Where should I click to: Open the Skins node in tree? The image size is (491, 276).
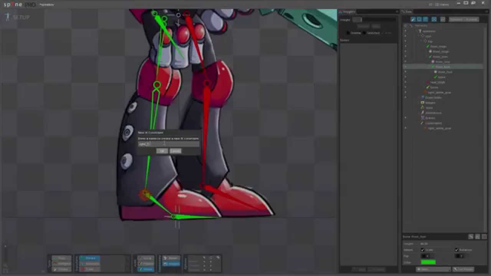coord(429,108)
